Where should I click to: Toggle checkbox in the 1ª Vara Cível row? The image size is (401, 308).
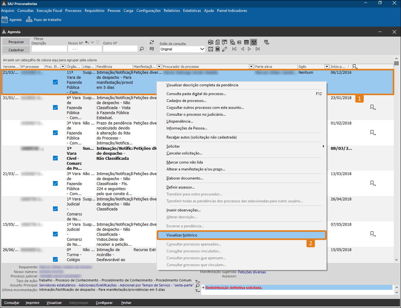click(55, 158)
